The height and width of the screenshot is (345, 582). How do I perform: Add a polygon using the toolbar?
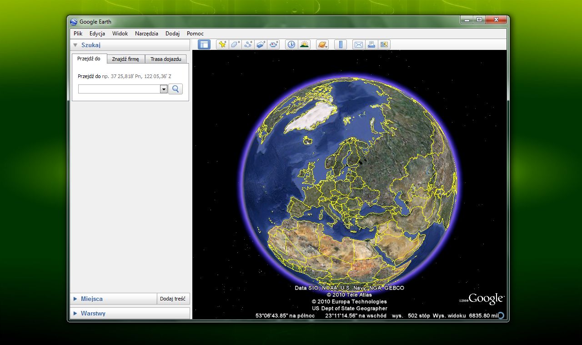(x=235, y=44)
